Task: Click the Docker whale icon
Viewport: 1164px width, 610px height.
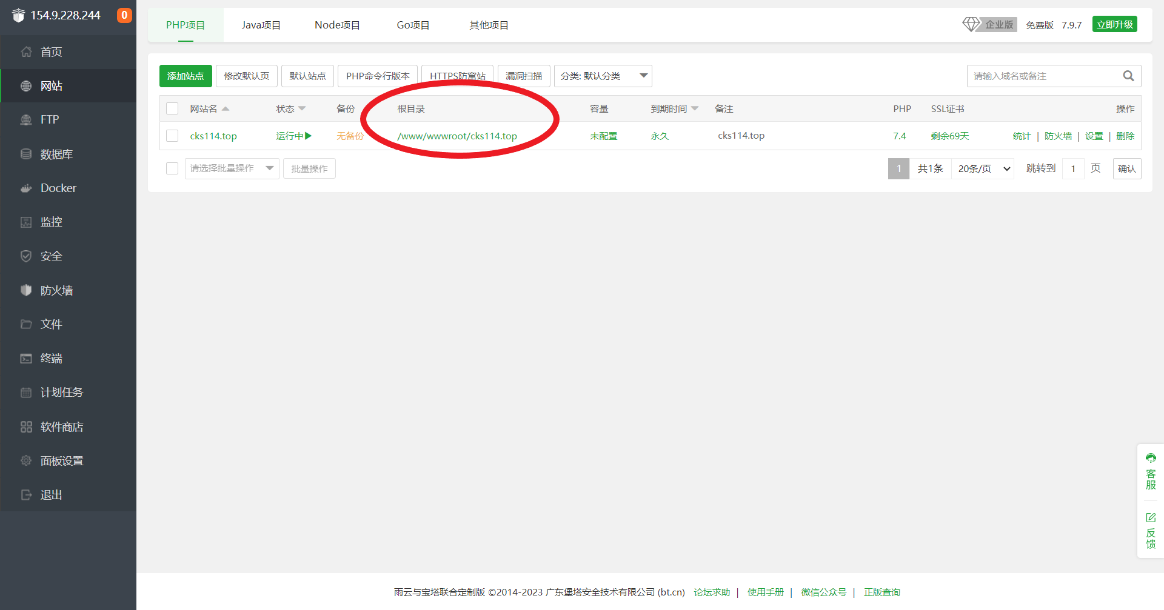Action: pos(26,188)
